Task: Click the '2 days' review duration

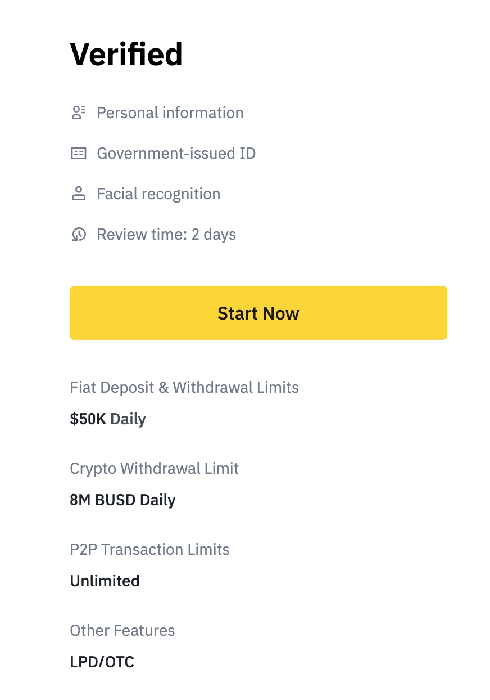Action: (x=214, y=235)
